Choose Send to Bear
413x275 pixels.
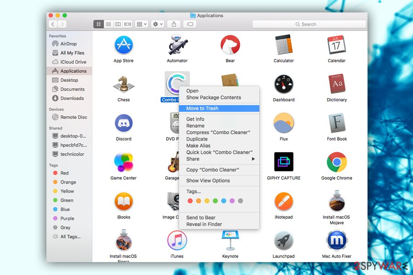[219, 218]
